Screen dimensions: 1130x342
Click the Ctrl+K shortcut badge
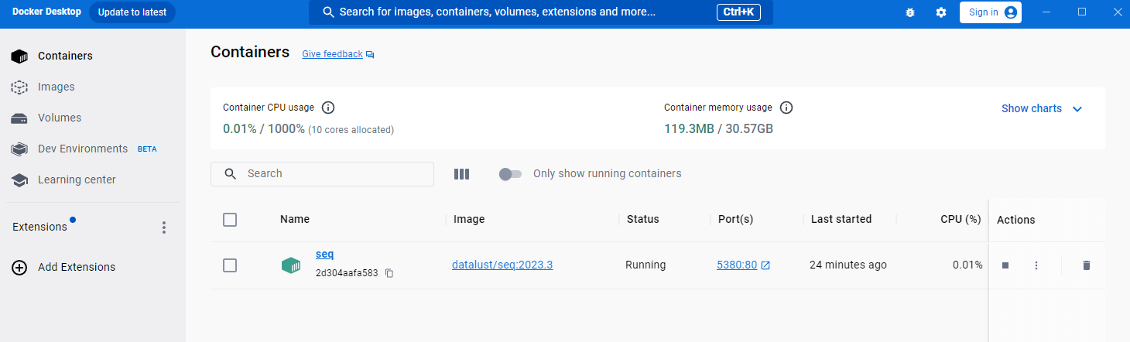[738, 12]
